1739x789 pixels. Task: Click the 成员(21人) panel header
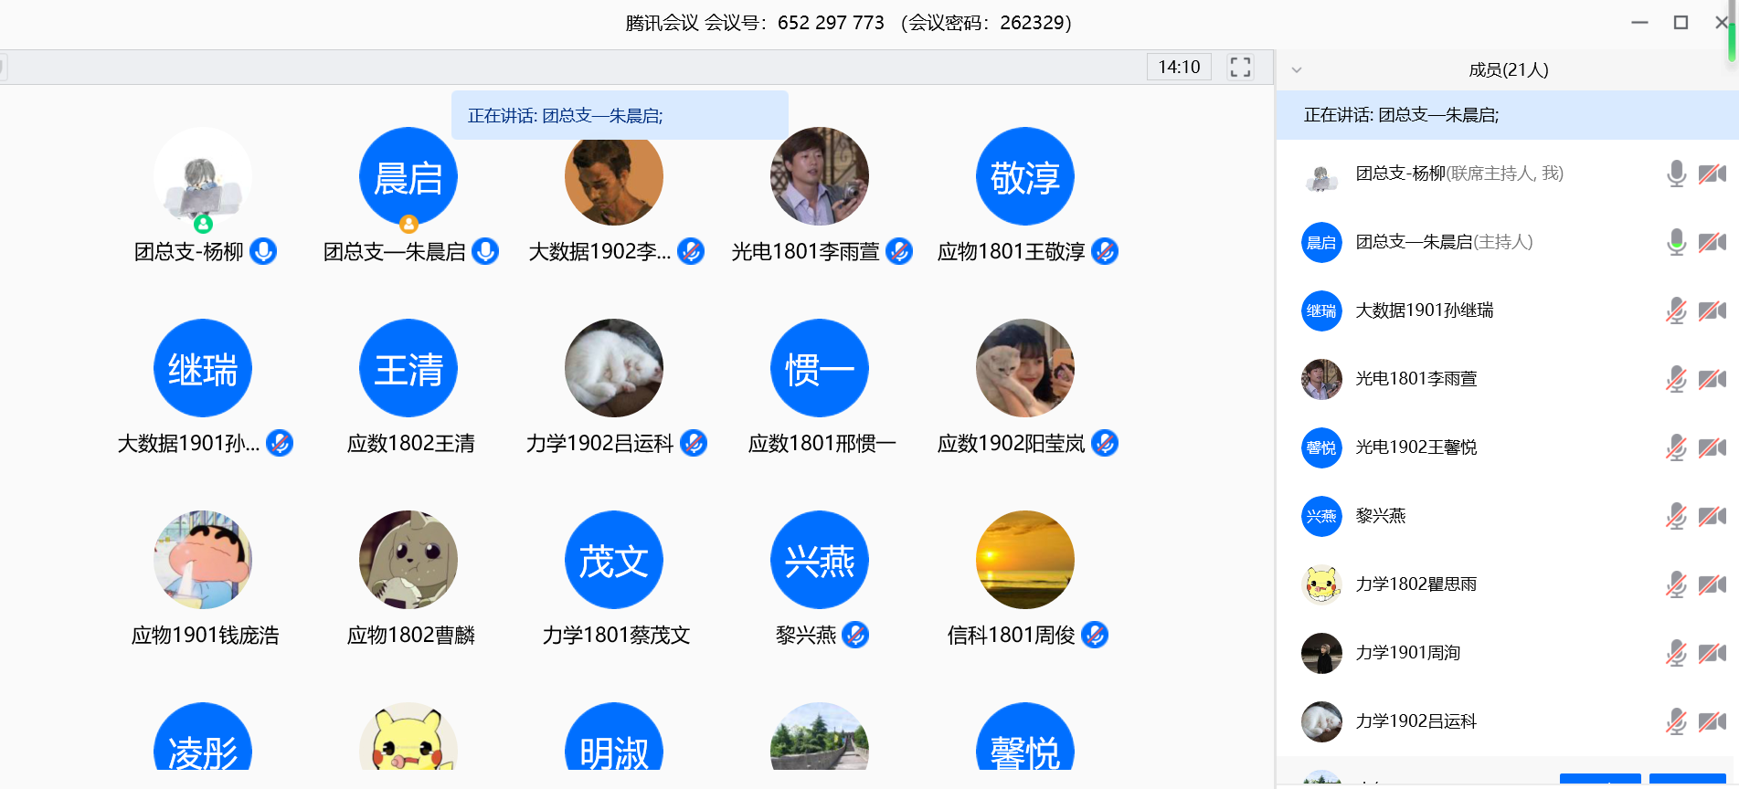tap(1508, 69)
